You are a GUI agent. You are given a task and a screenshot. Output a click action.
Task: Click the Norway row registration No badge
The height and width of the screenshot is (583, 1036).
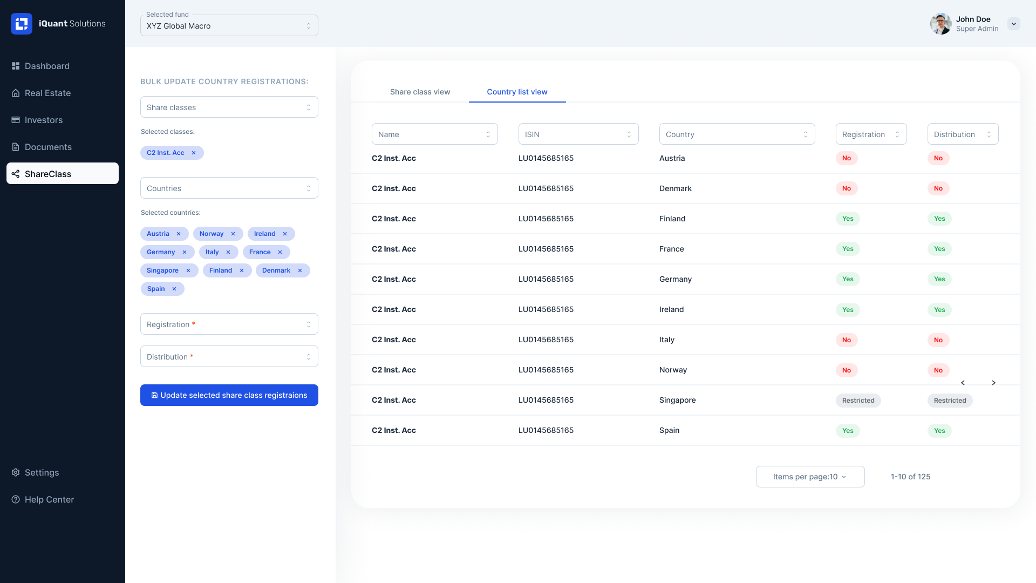point(847,370)
